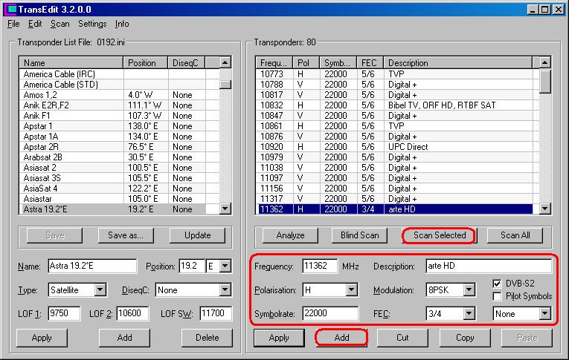The image size is (569, 360).
Task: Select transponder 11362 arte HD row
Action: [394, 209]
